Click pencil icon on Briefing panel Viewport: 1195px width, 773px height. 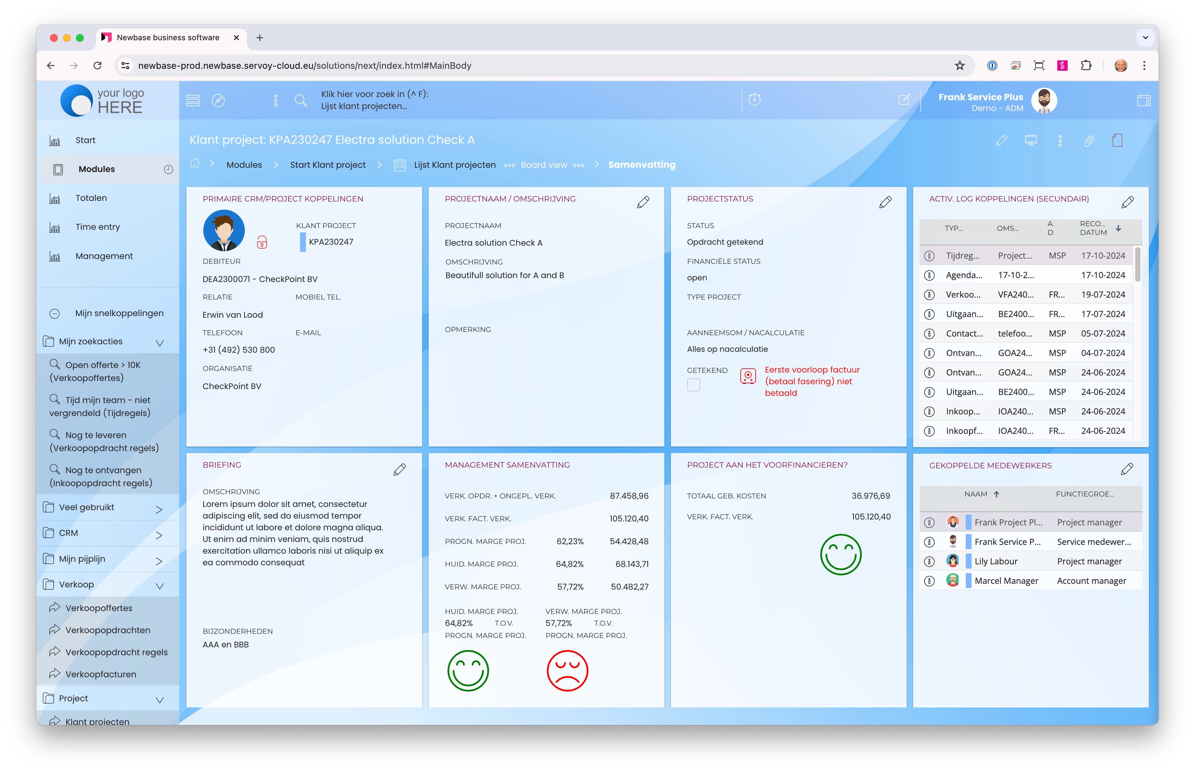pyautogui.click(x=400, y=470)
